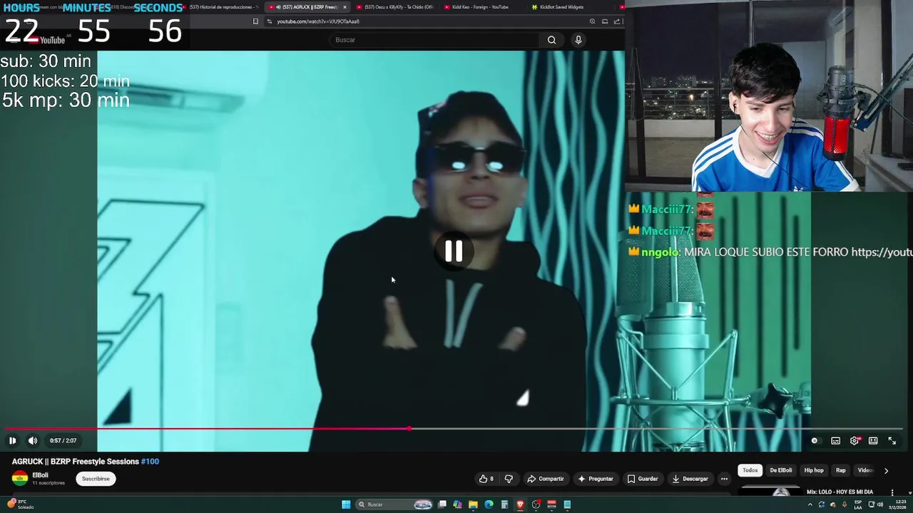This screenshot has height=513, width=913.
Task: Open player settings gear
Action: pos(855,440)
